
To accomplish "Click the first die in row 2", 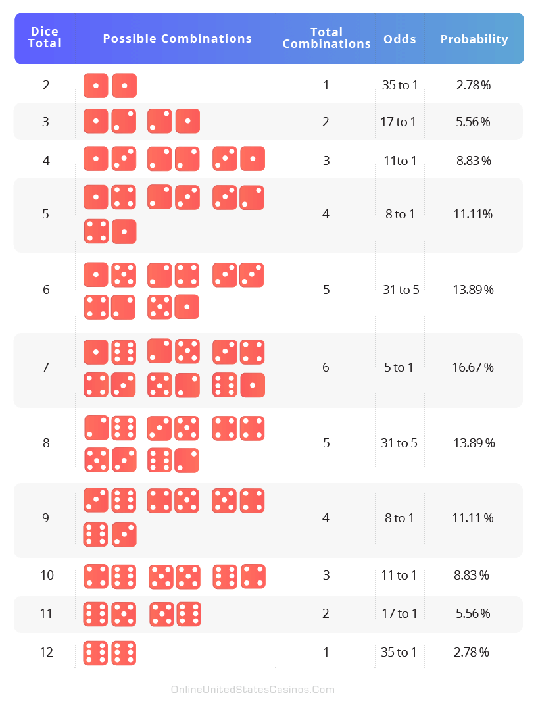I will [x=95, y=86].
